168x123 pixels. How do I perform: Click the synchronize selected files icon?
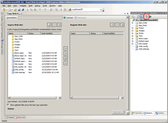pyautogui.click(x=66, y=58)
